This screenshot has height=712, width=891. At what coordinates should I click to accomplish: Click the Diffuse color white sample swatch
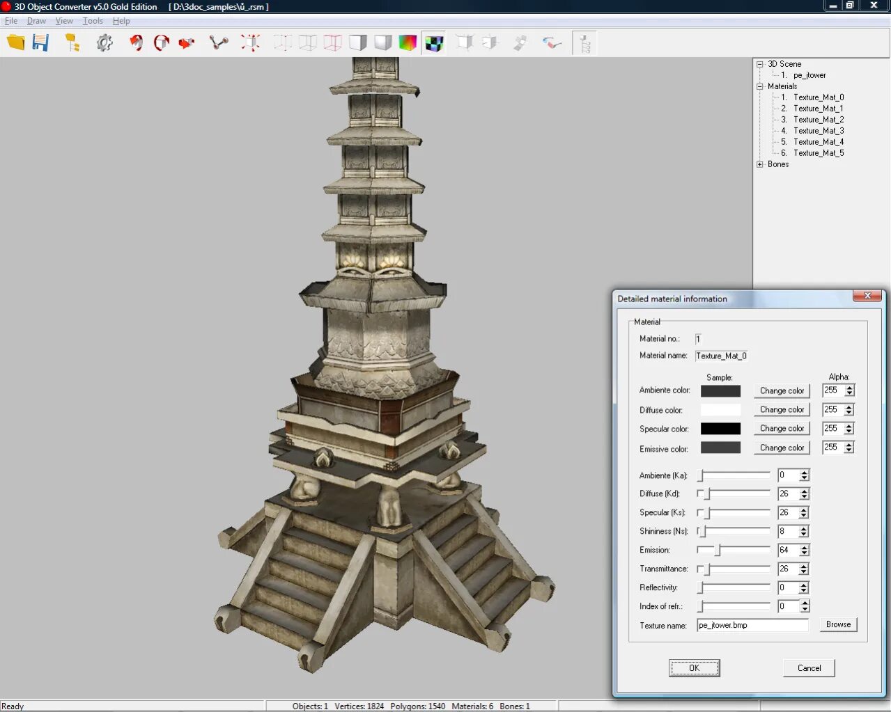point(720,410)
